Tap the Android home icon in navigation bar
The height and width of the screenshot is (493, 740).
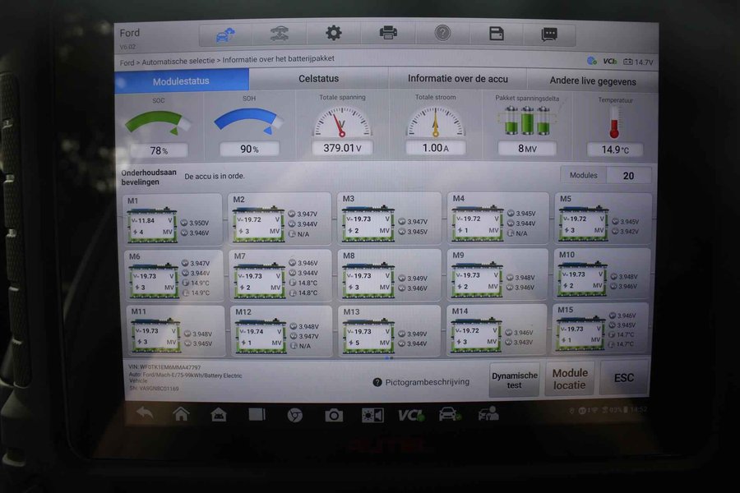tap(181, 413)
